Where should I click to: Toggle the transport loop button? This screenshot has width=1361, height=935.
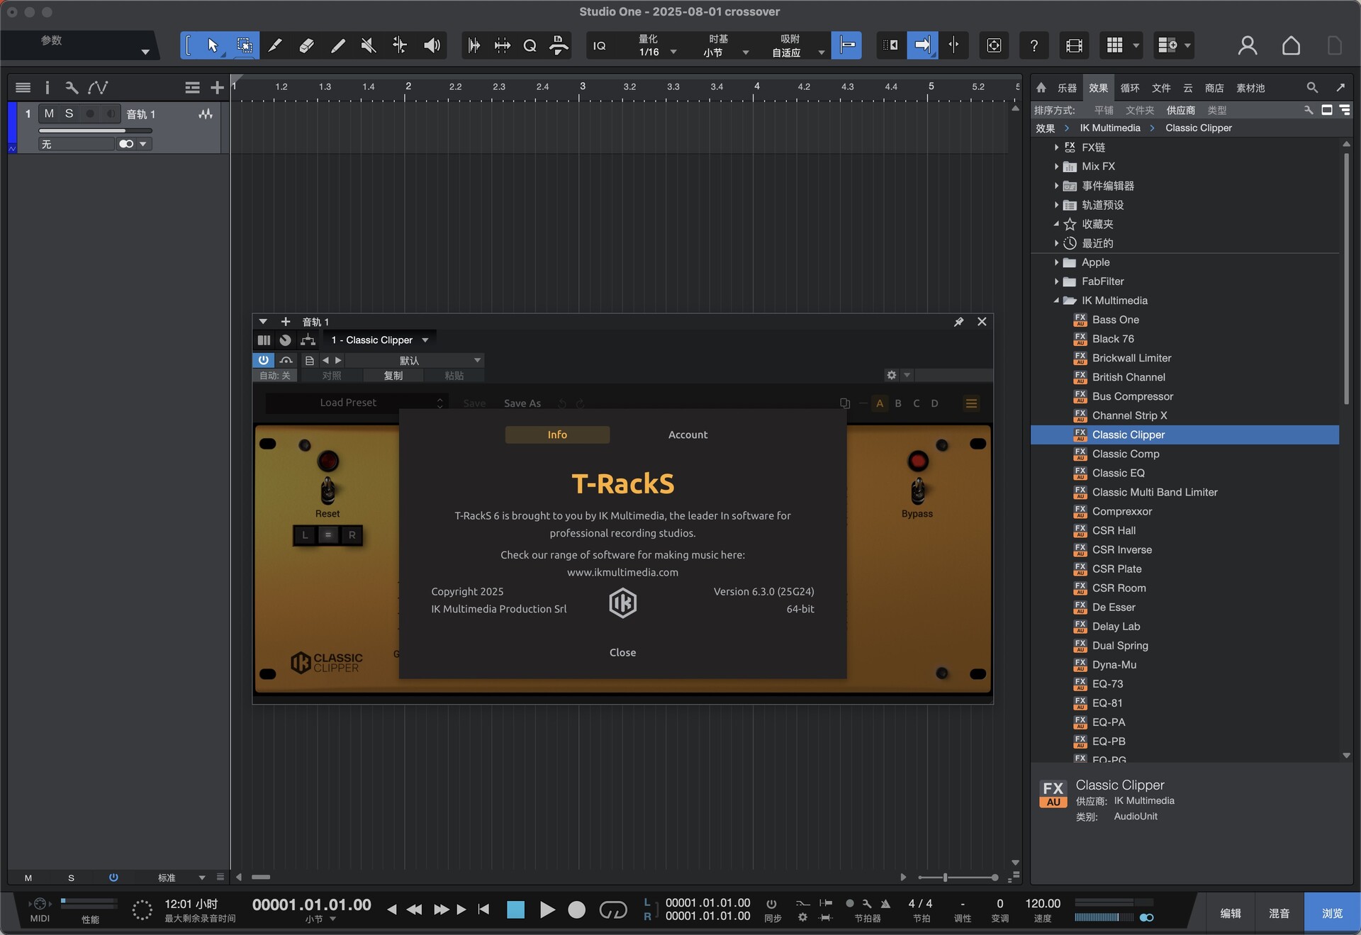click(x=613, y=909)
